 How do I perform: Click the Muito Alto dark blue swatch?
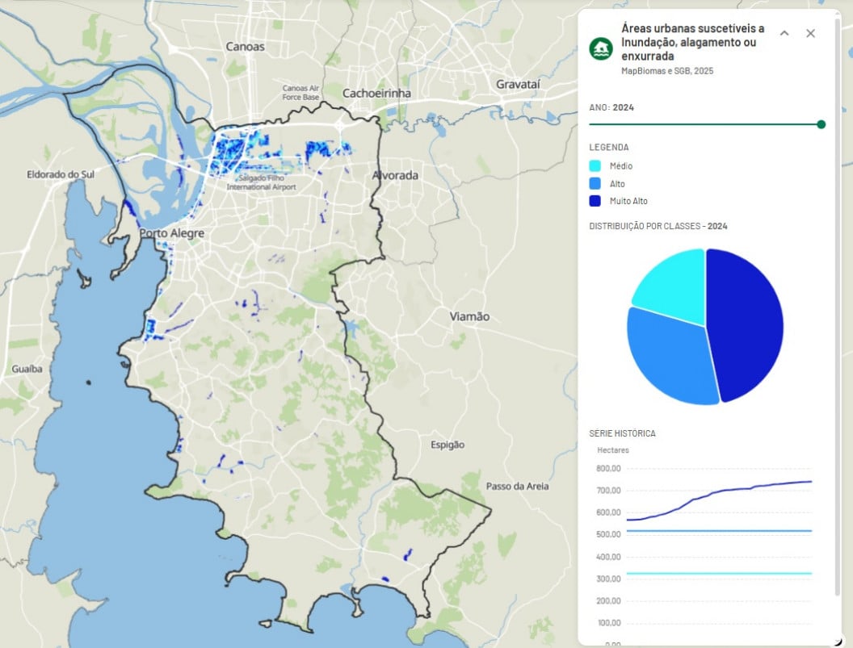(x=595, y=201)
